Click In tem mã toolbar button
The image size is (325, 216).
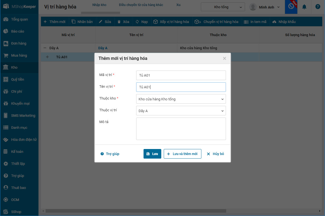point(255,22)
